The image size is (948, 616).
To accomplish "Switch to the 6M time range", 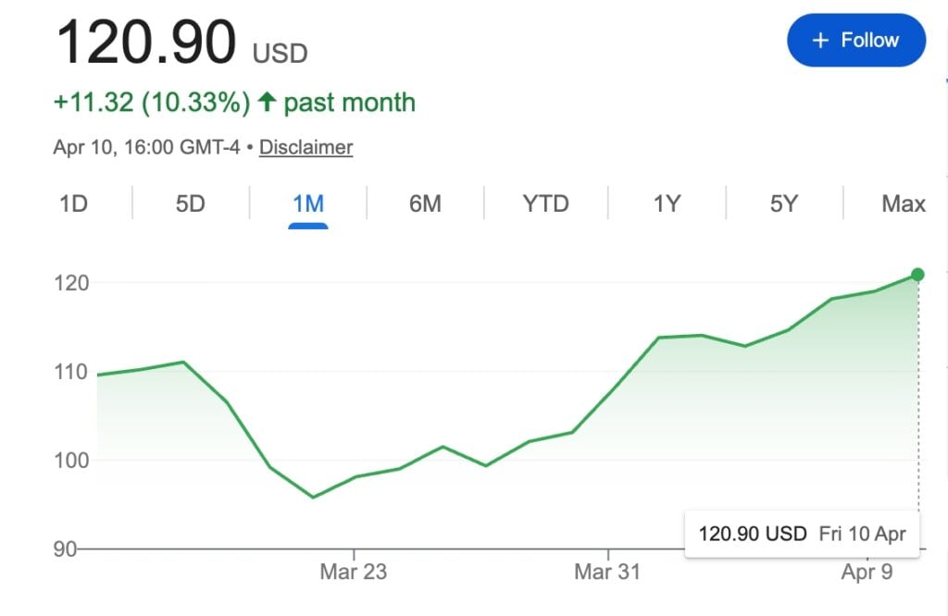I will coord(425,203).
